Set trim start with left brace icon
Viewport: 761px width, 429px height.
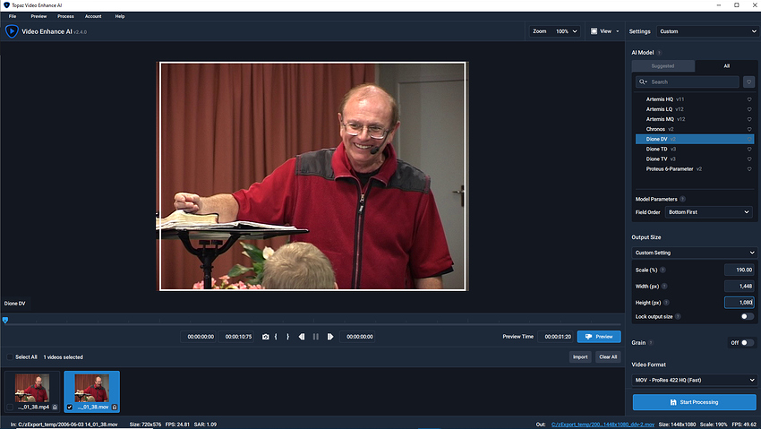pos(276,337)
